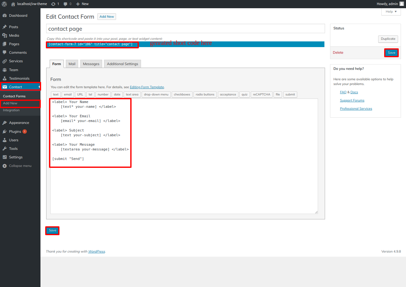Click the WordPress logo icon
The image size is (406, 287).
pos(4,4)
